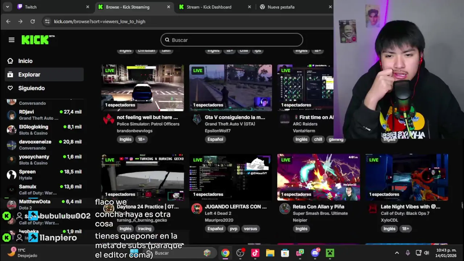Open Discord from the taskbar
Screen dimensions: 464x261
tap(315, 253)
